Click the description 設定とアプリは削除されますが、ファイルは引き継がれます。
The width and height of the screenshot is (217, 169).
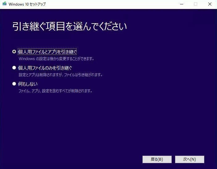61,75
